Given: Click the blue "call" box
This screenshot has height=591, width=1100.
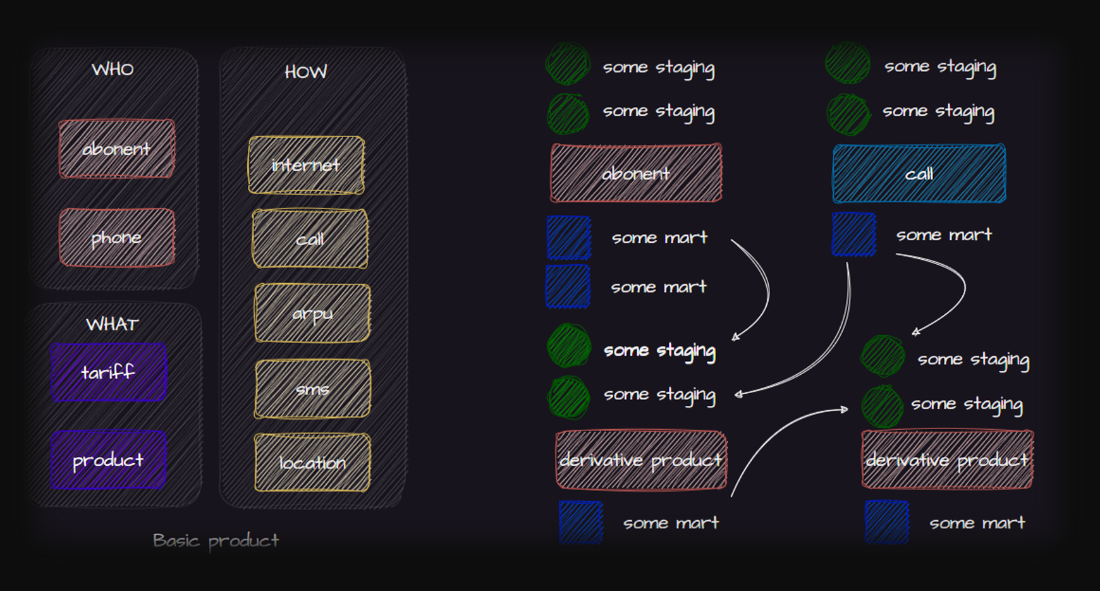Looking at the screenshot, I should click(919, 174).
